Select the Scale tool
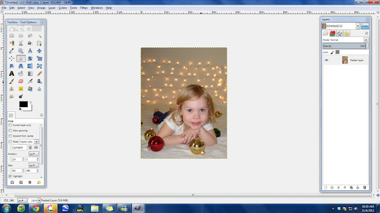 (x=39, y=59)
